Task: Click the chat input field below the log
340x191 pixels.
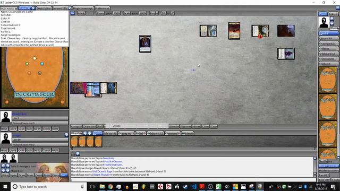Action: coord(193,179)
